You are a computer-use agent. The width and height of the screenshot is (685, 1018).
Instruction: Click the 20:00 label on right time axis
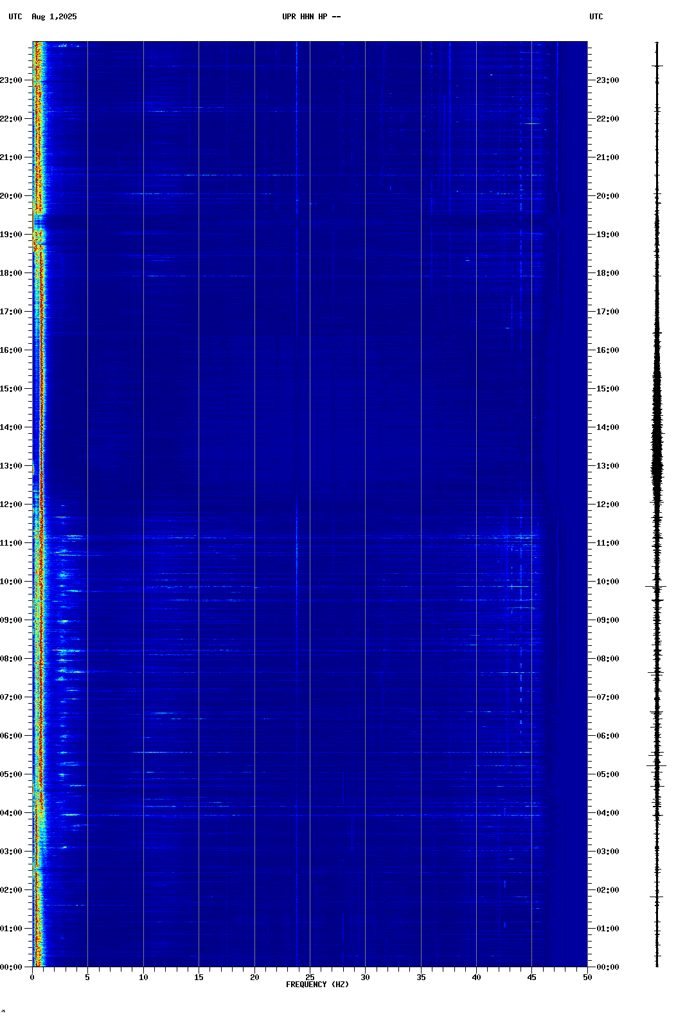pos(608,196)
